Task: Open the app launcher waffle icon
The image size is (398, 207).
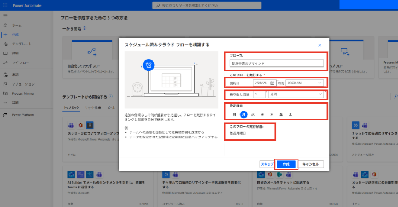Action: 5,5
